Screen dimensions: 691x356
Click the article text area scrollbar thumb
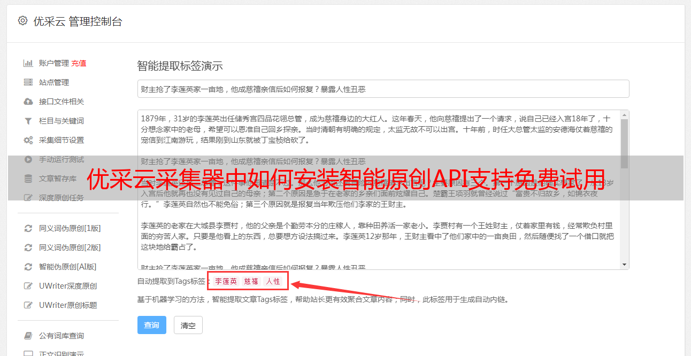point(624,143)
